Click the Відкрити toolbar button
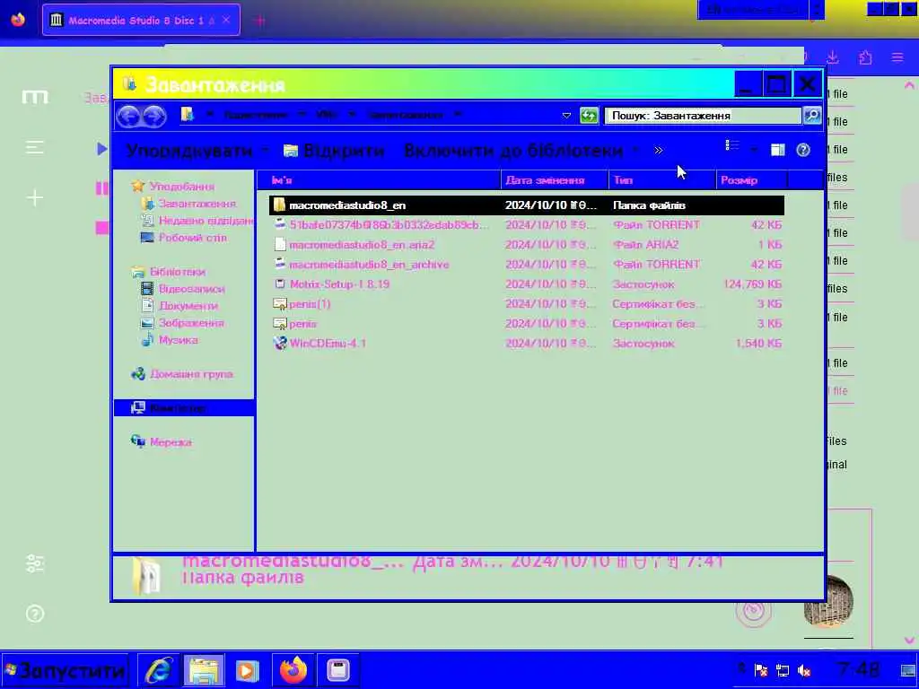This screenshot has height=689, width=919. pyautogui.click(x=334, y=151)
